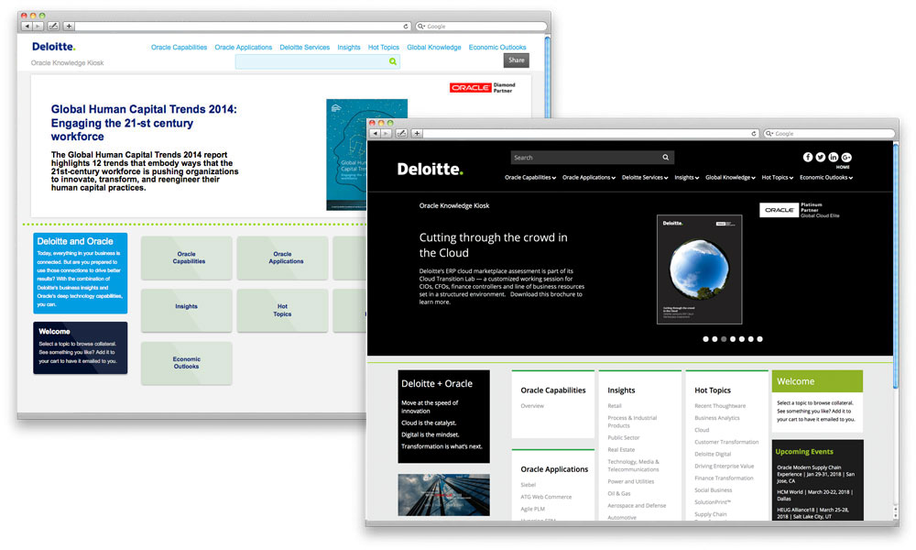
Task: Expand Oracle Applications dropdown in the dark nav bar
Action: [x=589, y=178]
